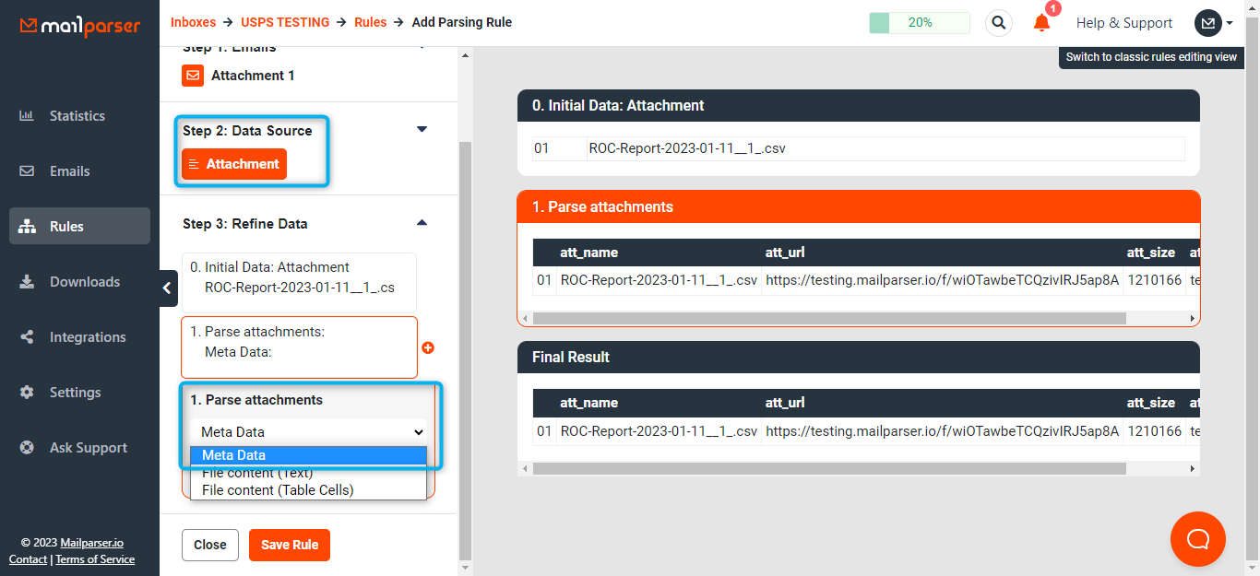Click the left panel scrollbar up arrow

[465, 55]
